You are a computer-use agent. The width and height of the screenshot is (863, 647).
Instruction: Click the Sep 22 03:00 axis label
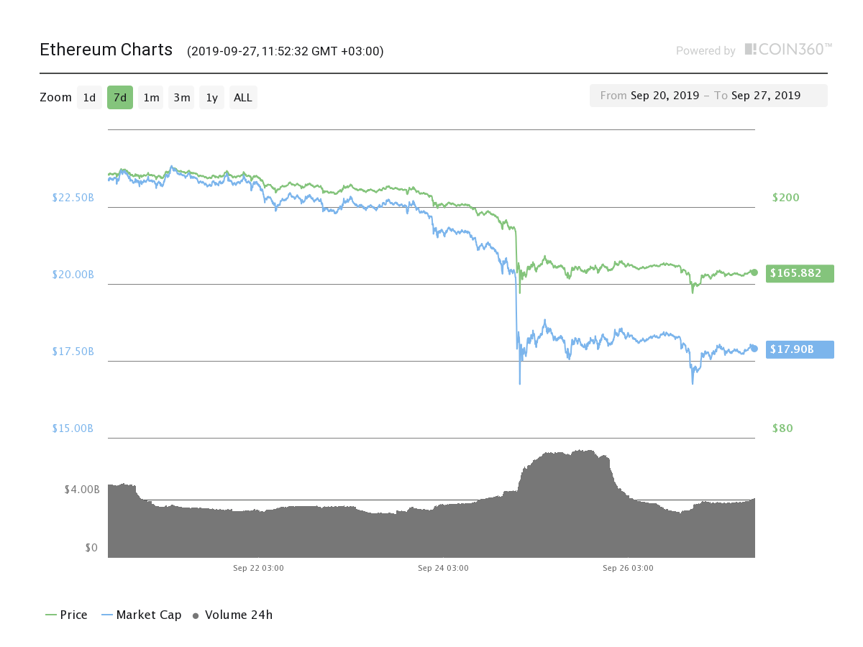click(258, 568)
